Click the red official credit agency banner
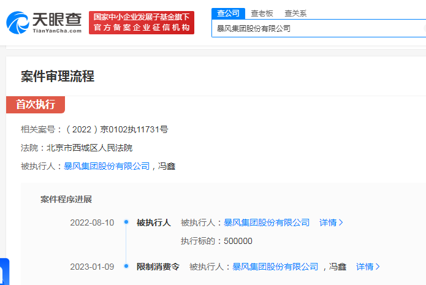This screenshot has width=426, height=285. pos(141,23)
